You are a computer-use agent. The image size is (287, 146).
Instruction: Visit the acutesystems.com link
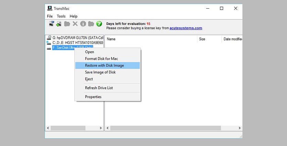(x=186, y=28)
